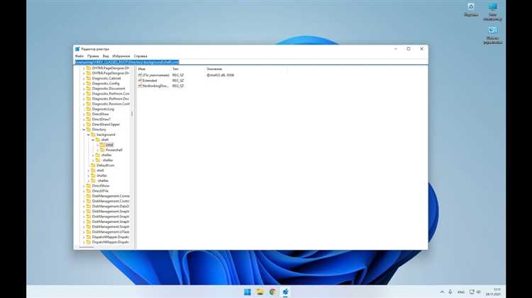
Task: Select the DiskManagement.Connection key
Action: 111,196
